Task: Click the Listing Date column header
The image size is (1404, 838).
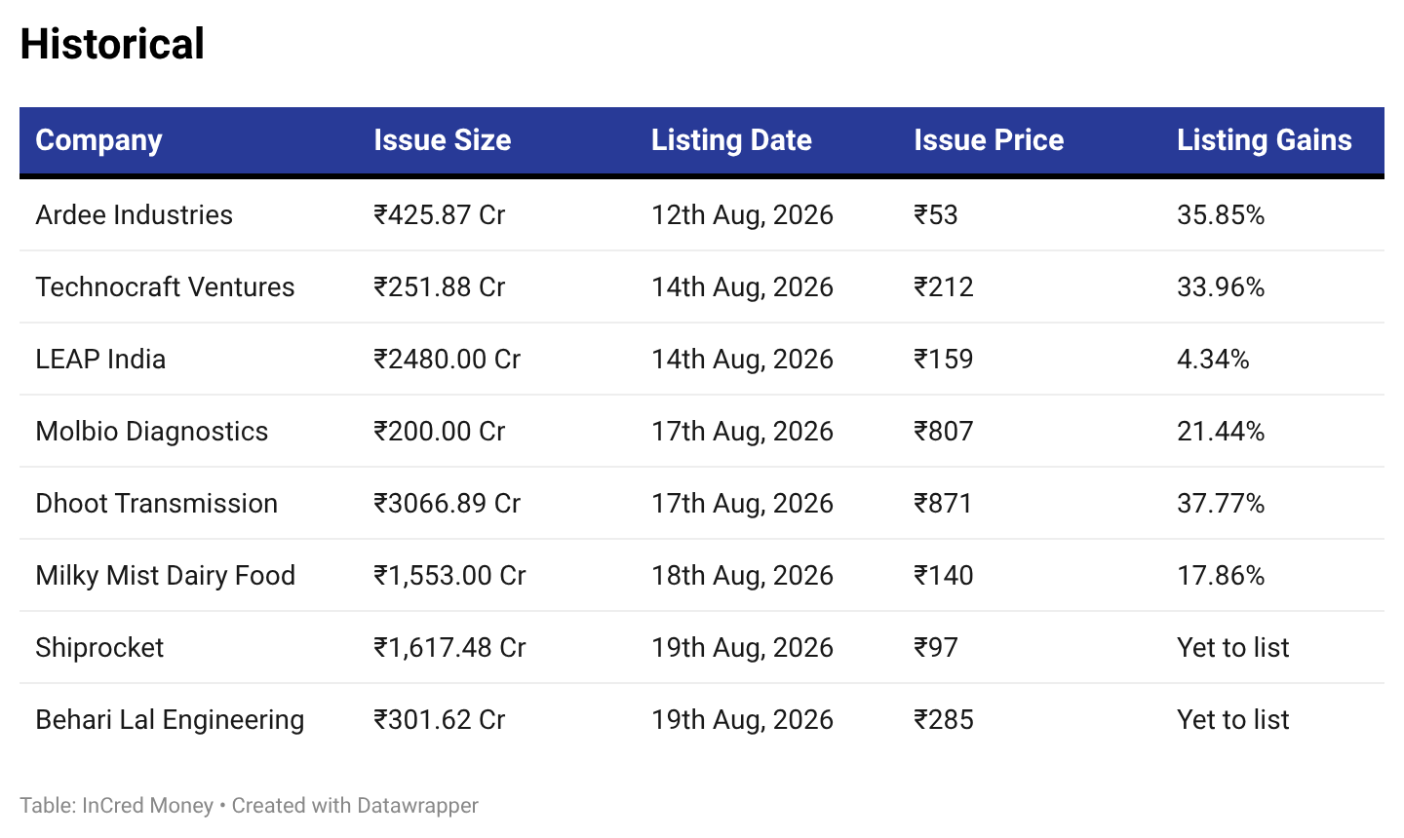Action: [x=731, y=140]
